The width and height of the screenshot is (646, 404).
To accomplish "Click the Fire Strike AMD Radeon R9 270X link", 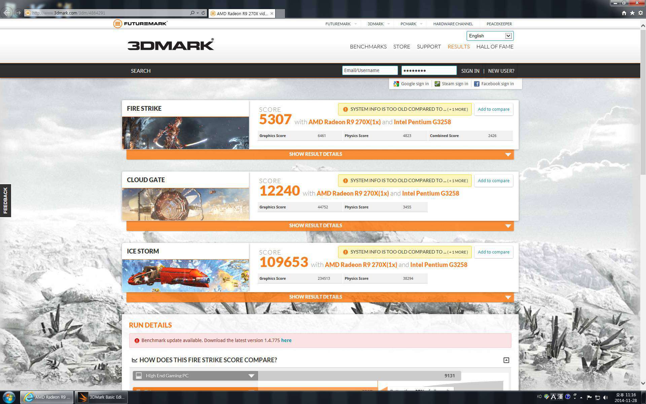I will [x=345, y=122].
